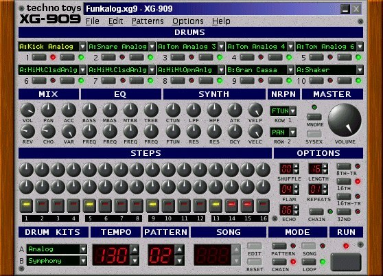Screen dimensions: 383x276
Task: Toggle the MNOME metronome button
Action: click(x=314, y=117)
